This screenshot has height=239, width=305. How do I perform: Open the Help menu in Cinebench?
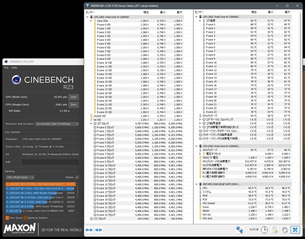click(14, 68)
